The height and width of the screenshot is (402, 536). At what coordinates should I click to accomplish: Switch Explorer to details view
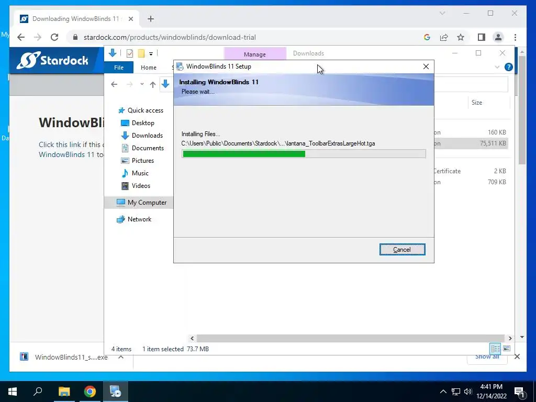495,349
